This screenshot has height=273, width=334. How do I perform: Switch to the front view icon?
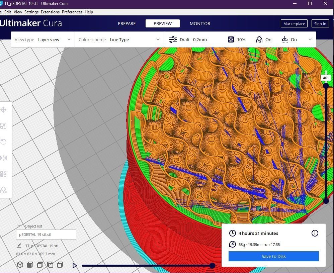[30, 265]
